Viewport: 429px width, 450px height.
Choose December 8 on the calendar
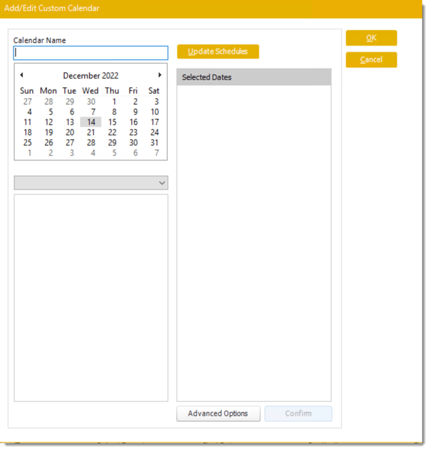click(x=114, y=112)
